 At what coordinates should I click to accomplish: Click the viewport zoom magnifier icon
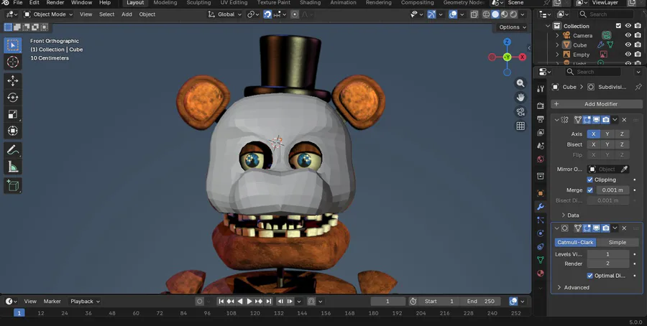[520, 83]
